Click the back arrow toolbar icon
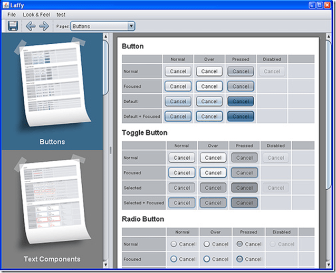The height and width of the screenshot is (273, 336). [31, 26]
